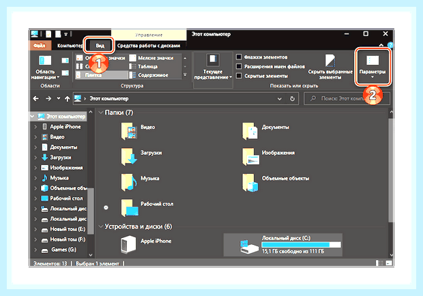
Task: Go forward with the Forward arrow
Action: pyautogui.click(x=48, y=99)
